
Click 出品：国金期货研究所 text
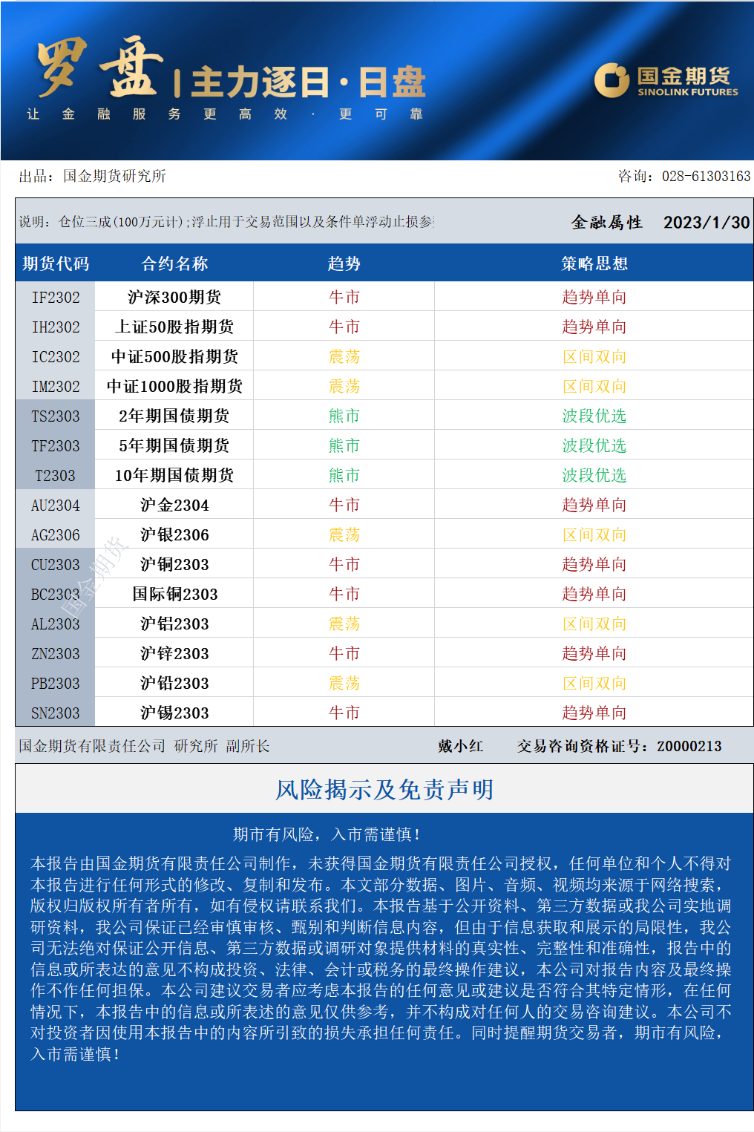[93, 176]
